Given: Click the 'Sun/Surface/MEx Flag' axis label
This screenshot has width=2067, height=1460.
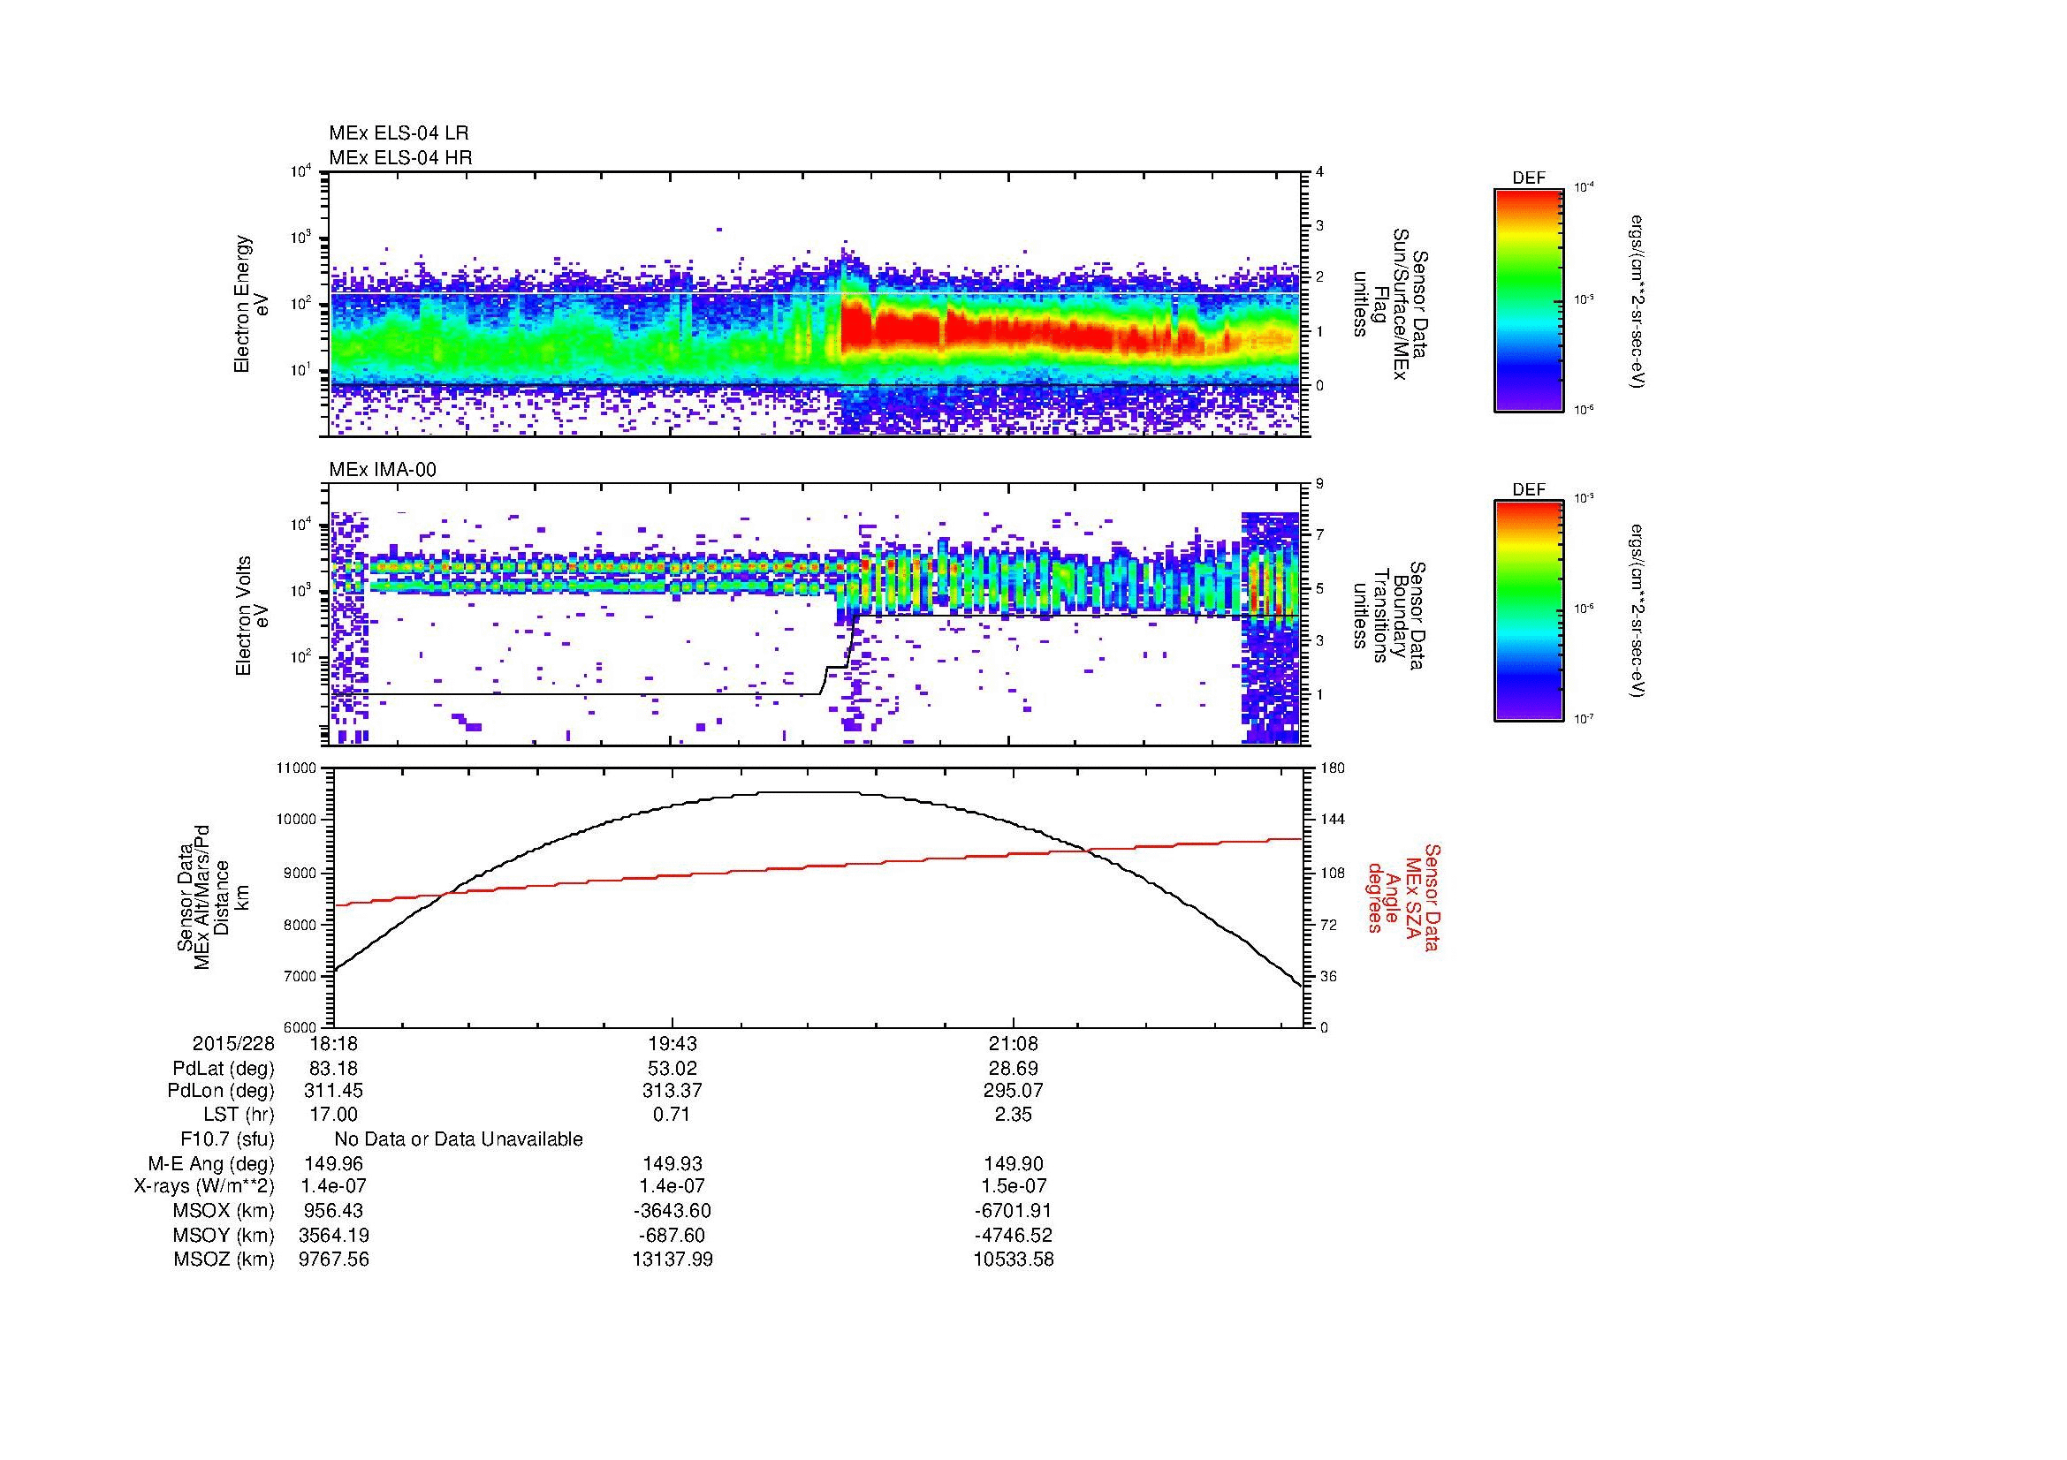Looking at the screenshot, I should 1391,304.
